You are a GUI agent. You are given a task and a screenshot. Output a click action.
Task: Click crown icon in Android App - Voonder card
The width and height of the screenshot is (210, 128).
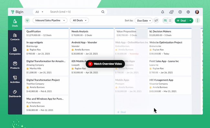73,50
